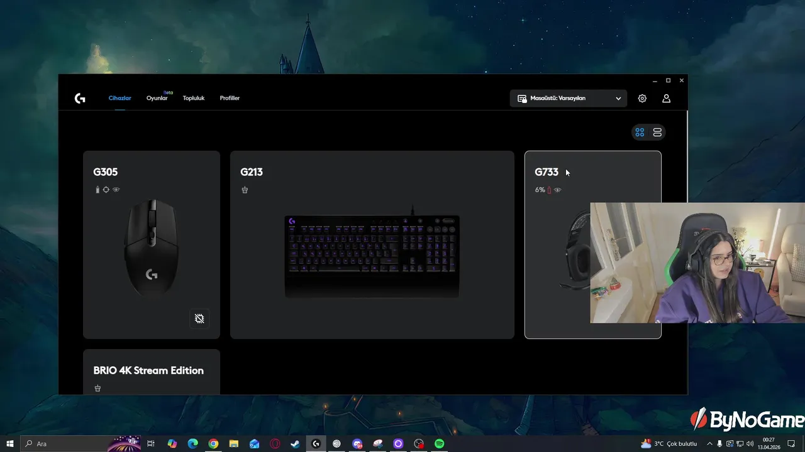Switch to grid view of devices
The height and width of the screenshot is (452, 805).
[x=640, y=132]
